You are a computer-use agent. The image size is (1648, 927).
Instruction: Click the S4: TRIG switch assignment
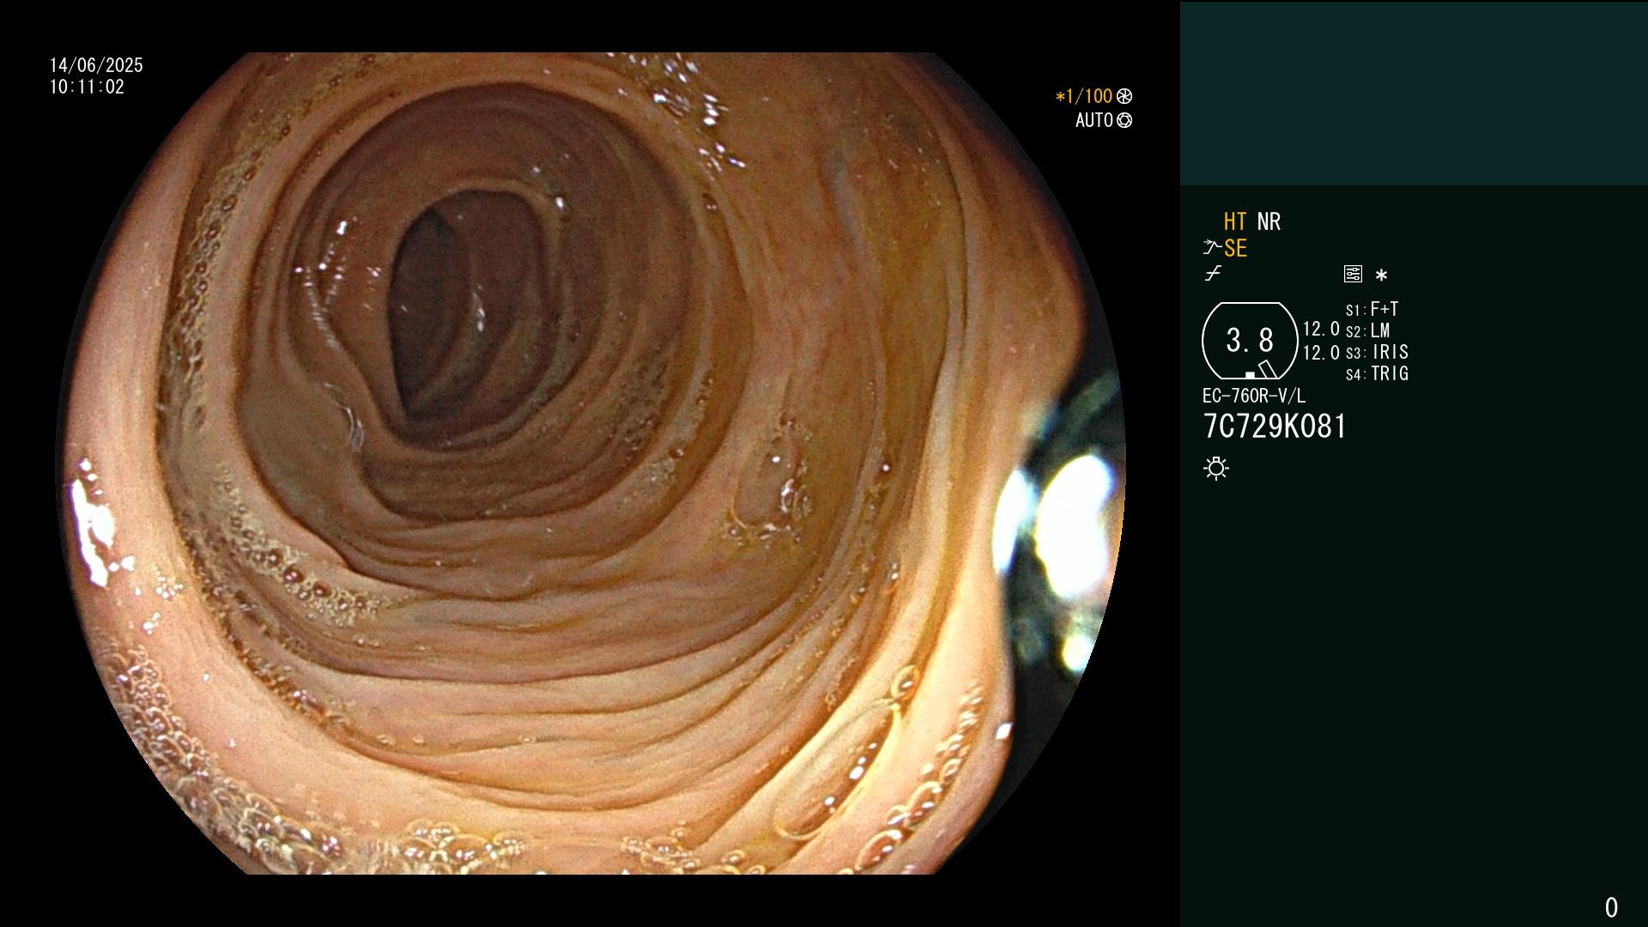point(1377,373)
